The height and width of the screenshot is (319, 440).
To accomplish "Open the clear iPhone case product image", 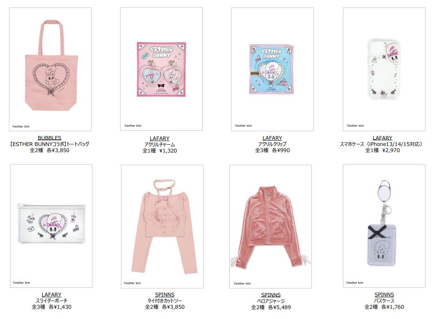I will pyautogui.click(x=384, y=69).
